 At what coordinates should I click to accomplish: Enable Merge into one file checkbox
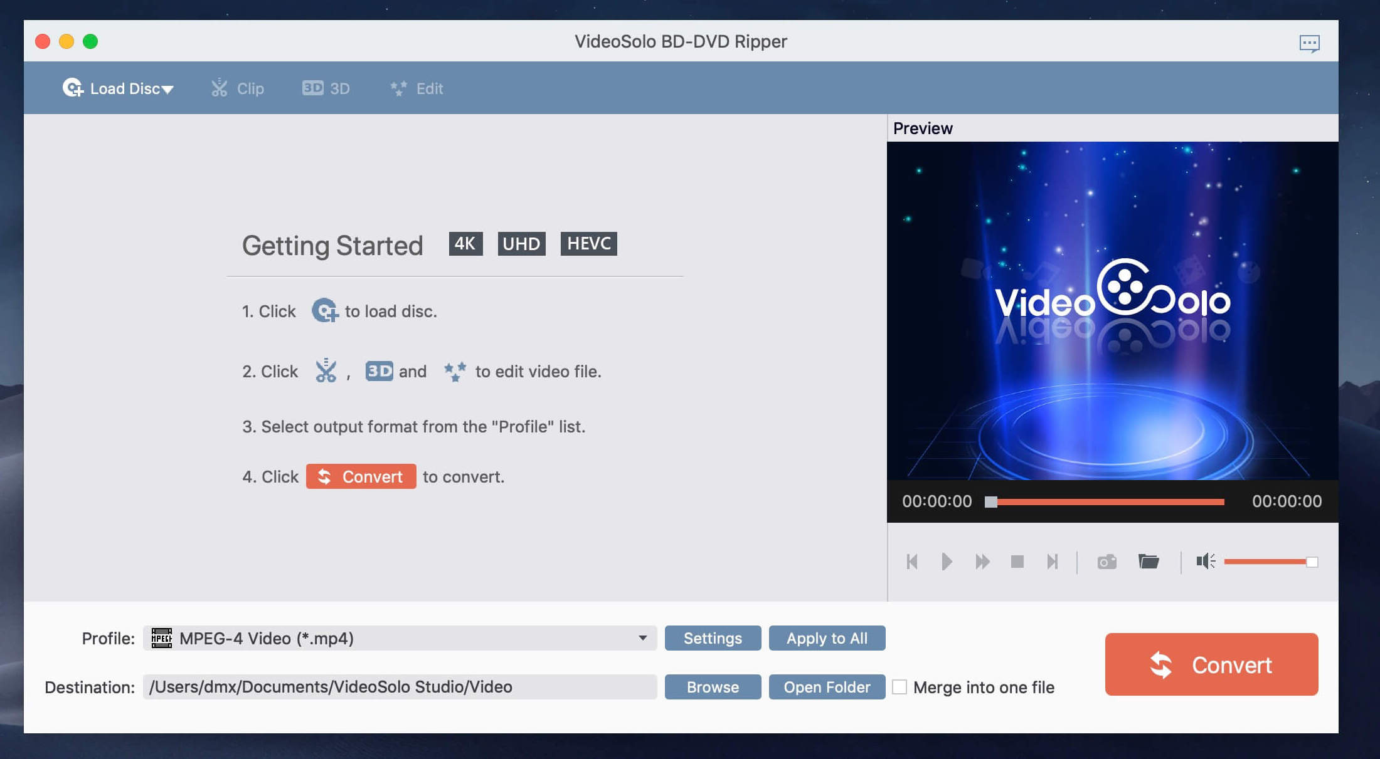coord(900,687)
